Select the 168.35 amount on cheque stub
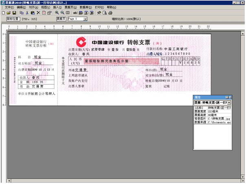The height and width of the screenshot is (184, 246). click(x=37, y=82)
